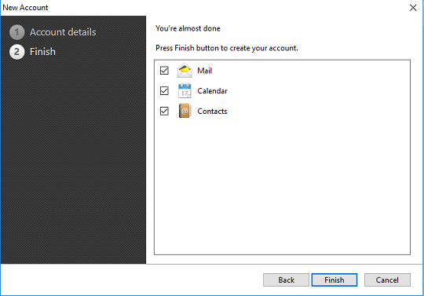Viewport: 424px width, 296px height.
Task: Uncheck the Mail checkbox
Action: [x=164, y=71]
